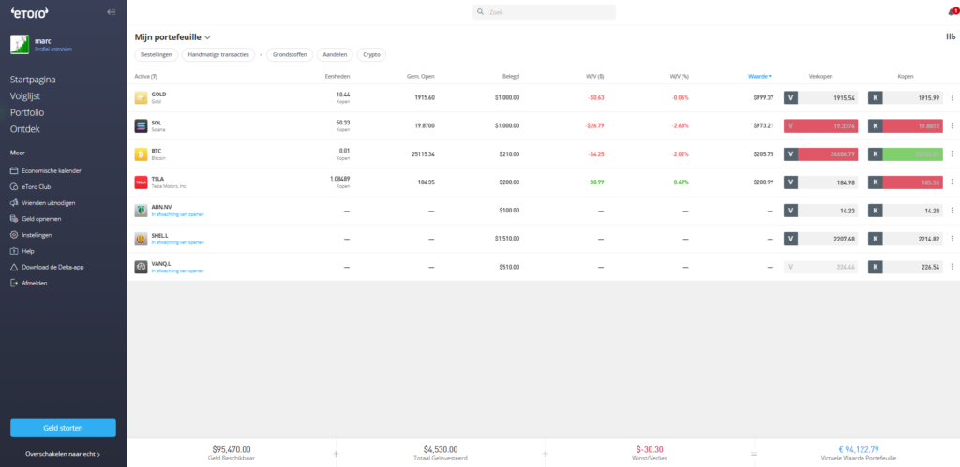Click the Solana asset icon
This screenshot has width=960, height=467.
[x=142, y=125]
